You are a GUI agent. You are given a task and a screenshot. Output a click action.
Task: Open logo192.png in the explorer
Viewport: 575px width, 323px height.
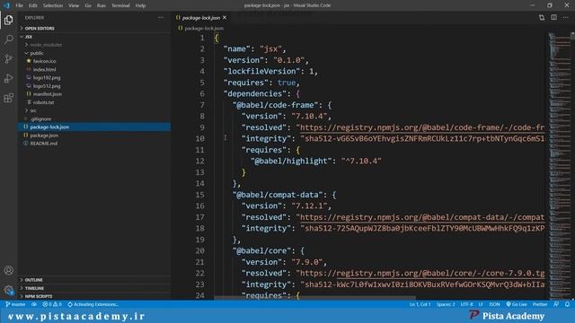click(x=47, y=78)
